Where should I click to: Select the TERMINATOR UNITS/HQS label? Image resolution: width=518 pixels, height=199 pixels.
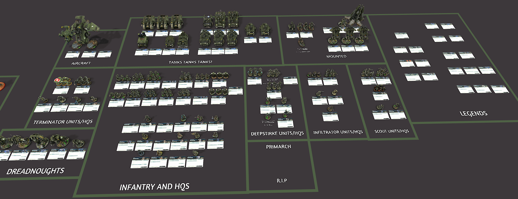(63, 122)
